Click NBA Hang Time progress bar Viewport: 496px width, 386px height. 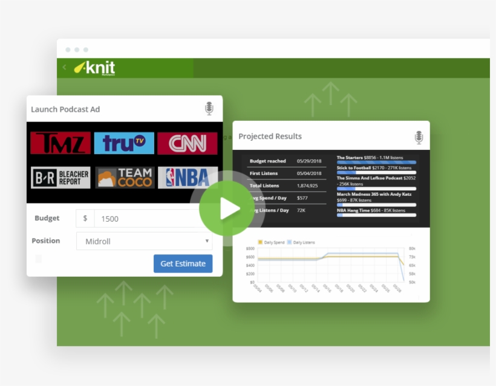(376, 215)
